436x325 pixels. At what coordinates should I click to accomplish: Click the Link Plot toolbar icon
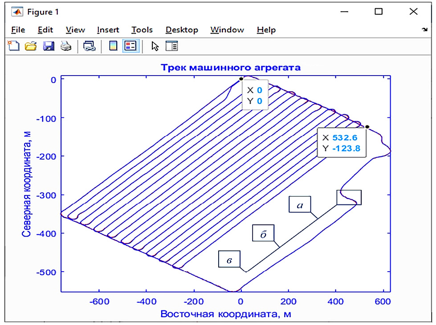point(90,46)
